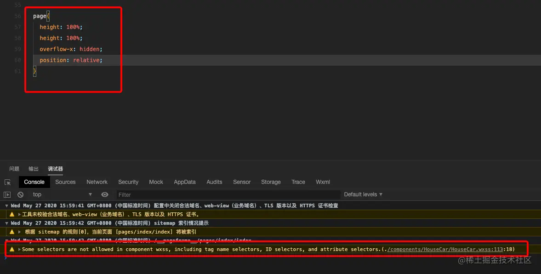Click the position: relative declaration
541x274 pixels.
(71, 60)
